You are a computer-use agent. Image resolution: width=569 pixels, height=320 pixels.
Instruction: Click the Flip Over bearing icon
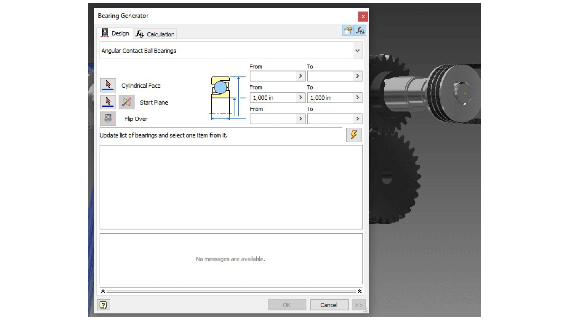[108, 119]
